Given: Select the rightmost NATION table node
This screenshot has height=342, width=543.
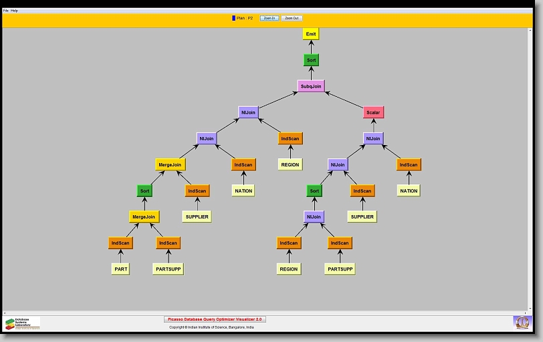Looking at the screenshot, I should 409,191.
